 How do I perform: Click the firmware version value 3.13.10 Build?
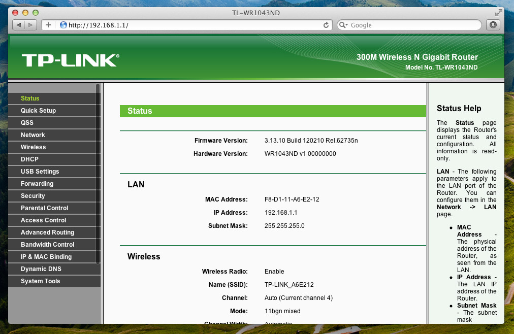click(x=311, y=141)
